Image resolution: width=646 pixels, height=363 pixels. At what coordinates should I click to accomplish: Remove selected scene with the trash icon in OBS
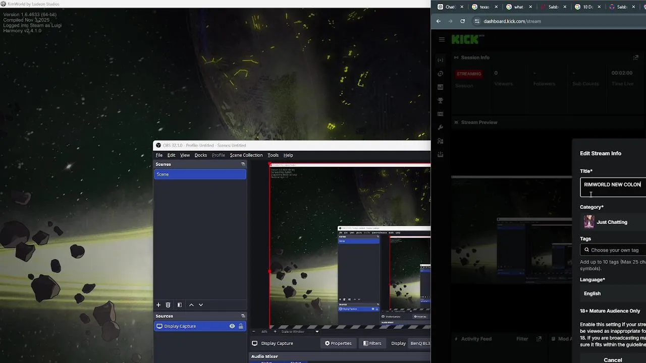(x=168, y=305)
